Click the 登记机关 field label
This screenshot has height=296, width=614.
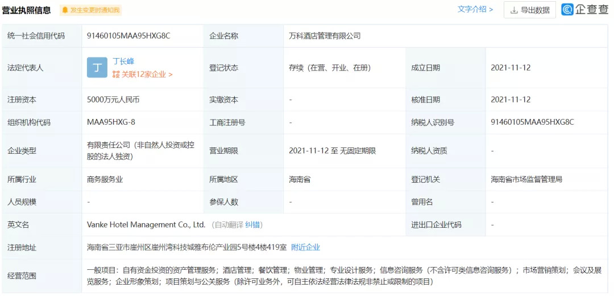(x=425, y=179)
